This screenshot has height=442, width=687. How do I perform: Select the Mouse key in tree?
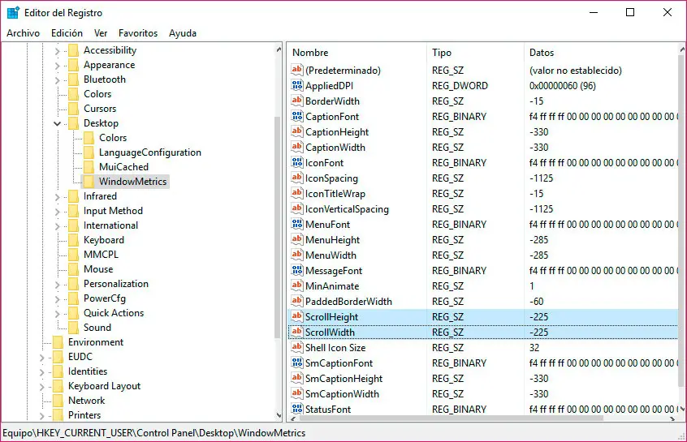pyautogui.click(x=98, y=269)
